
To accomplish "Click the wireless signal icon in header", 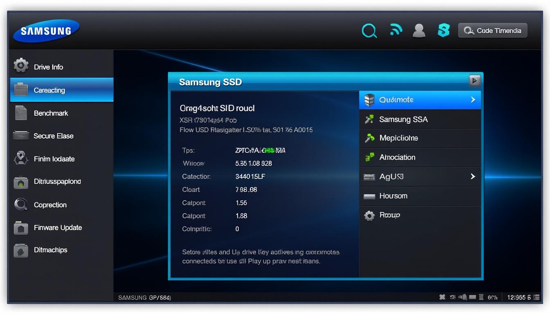I will click(396, 30).
